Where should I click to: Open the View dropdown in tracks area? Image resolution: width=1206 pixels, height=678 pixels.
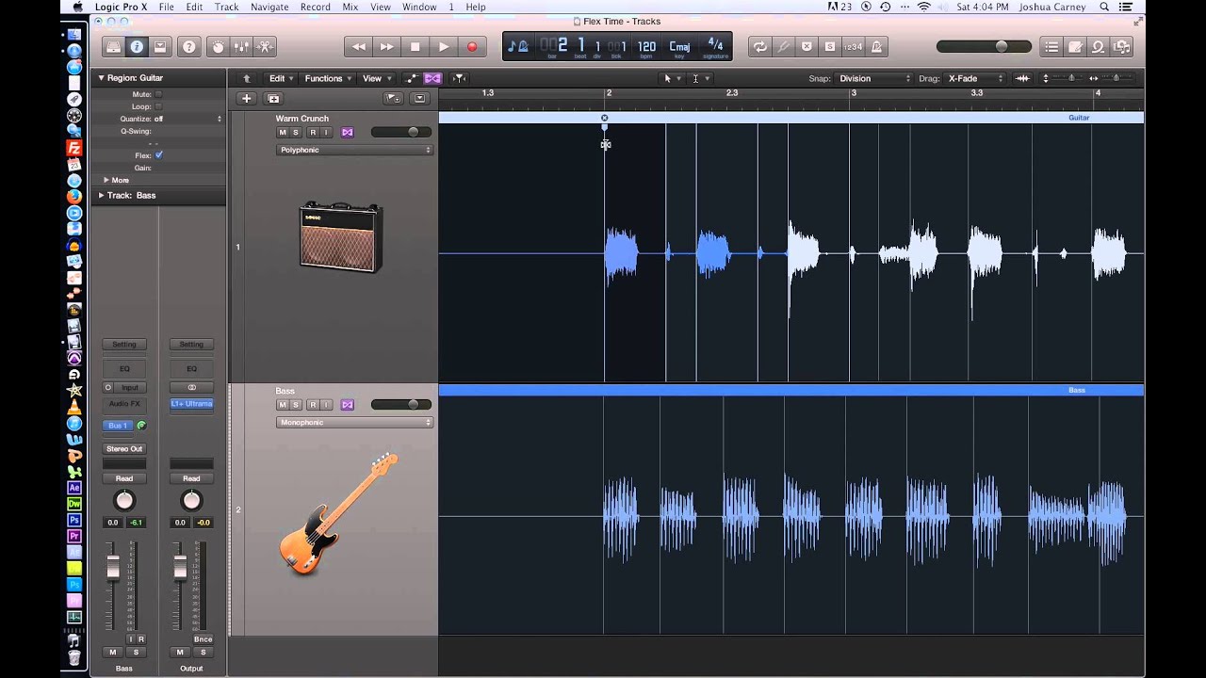376,78
